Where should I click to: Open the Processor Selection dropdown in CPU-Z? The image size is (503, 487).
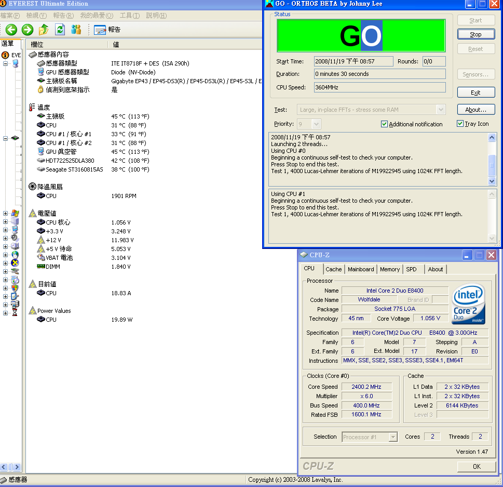pos(392,437)
